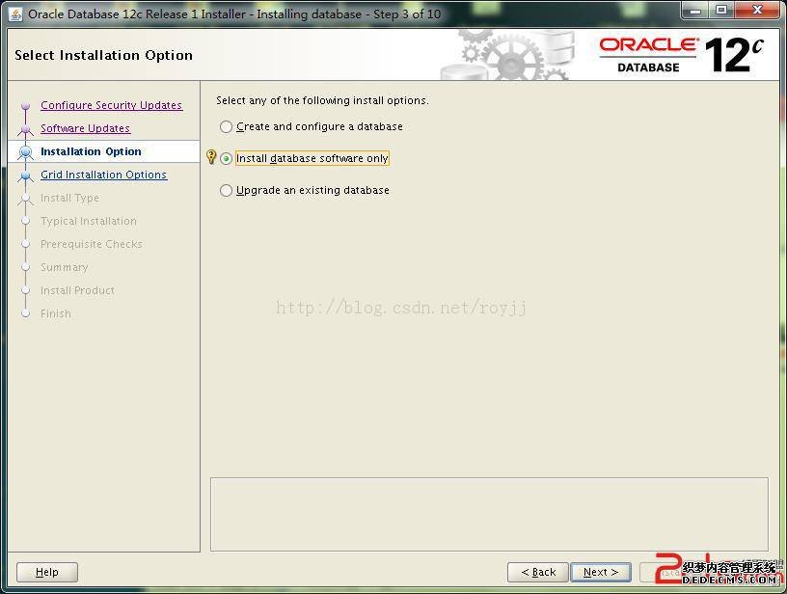The image size is (787, 594).
Task: Go to Software Updates step link
Action: (x=85, y=128)
